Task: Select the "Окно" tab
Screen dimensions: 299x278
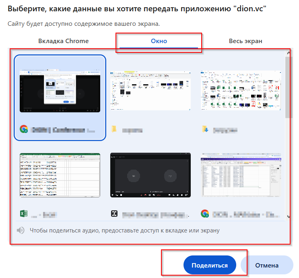Action: [x=159, y=41]
